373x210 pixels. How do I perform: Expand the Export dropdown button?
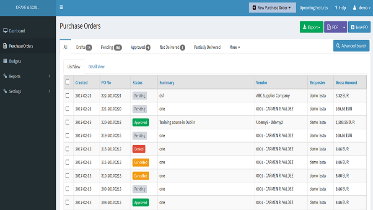click(311, 27)
